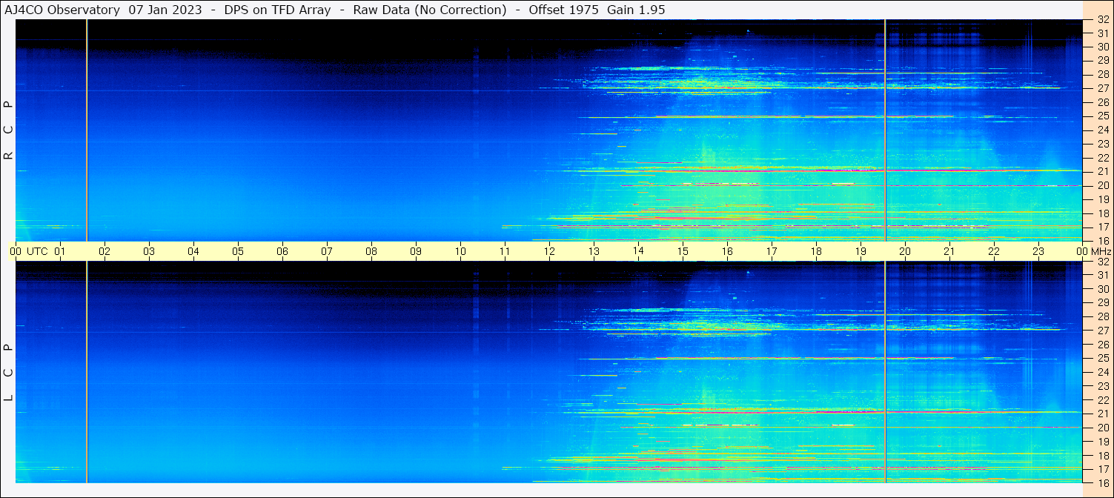
Task: Select the '16' MHz label of RCP panel
Action: coord(1103,241)
